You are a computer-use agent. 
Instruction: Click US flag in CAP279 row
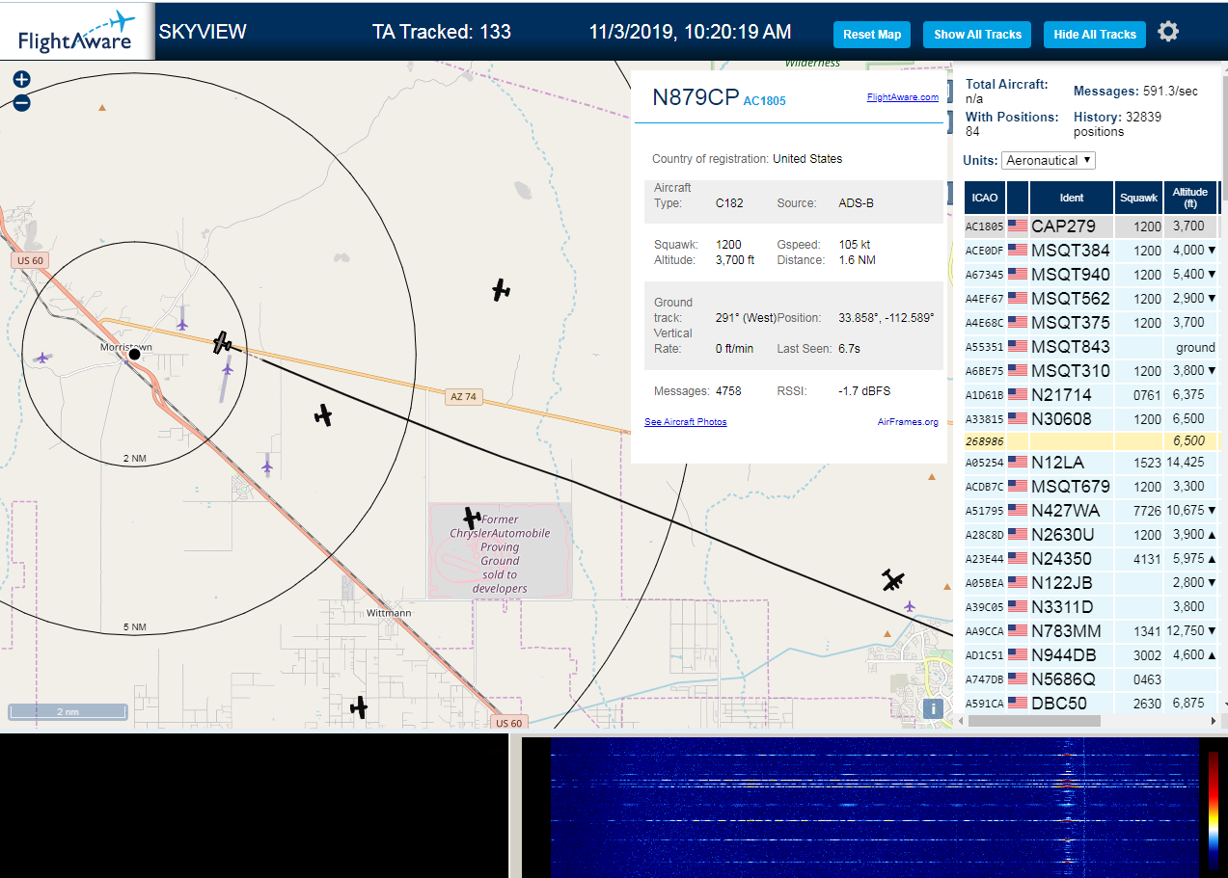[1018, 226]
